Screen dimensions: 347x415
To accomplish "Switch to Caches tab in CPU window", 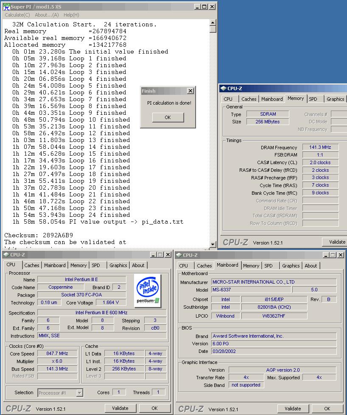I will pos(32,265).
